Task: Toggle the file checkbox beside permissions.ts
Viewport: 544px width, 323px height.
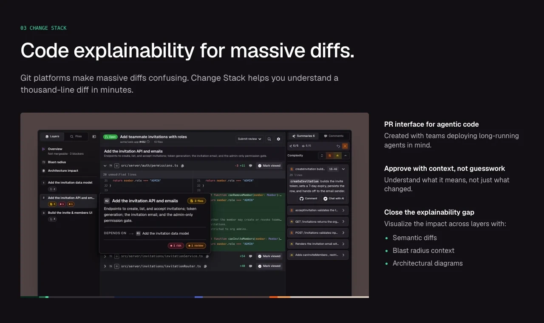Action: 117,166
